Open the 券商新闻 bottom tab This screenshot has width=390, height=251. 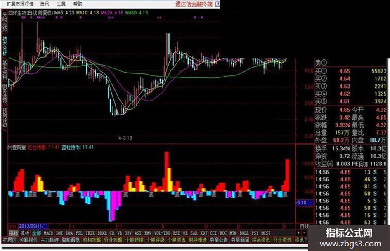(240, 240)
